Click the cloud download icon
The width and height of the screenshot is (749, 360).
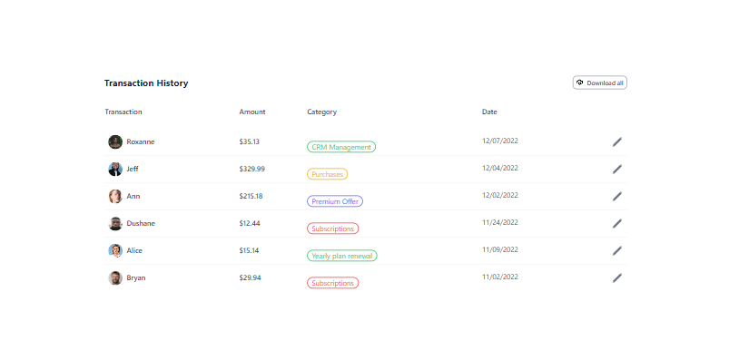pos(580,83)
